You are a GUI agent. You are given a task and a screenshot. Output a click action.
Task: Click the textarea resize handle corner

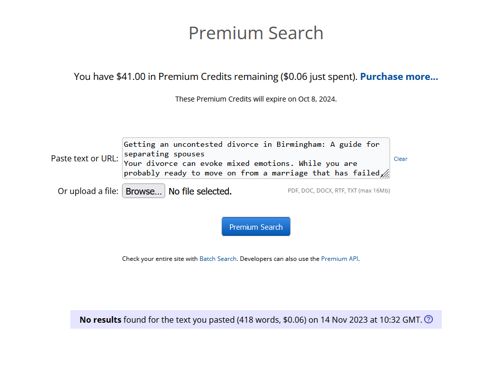385,174
